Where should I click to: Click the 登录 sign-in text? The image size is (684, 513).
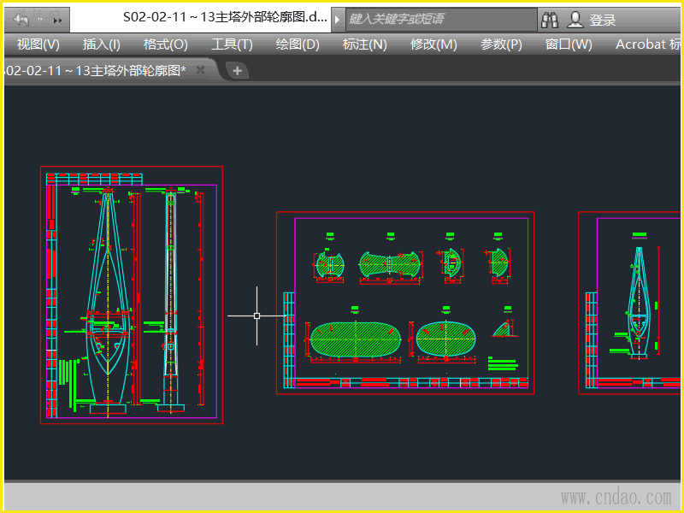[603, 20]
